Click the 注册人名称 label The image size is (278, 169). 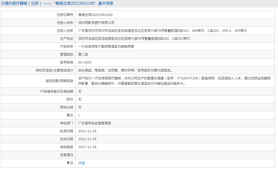pos(65,23)
